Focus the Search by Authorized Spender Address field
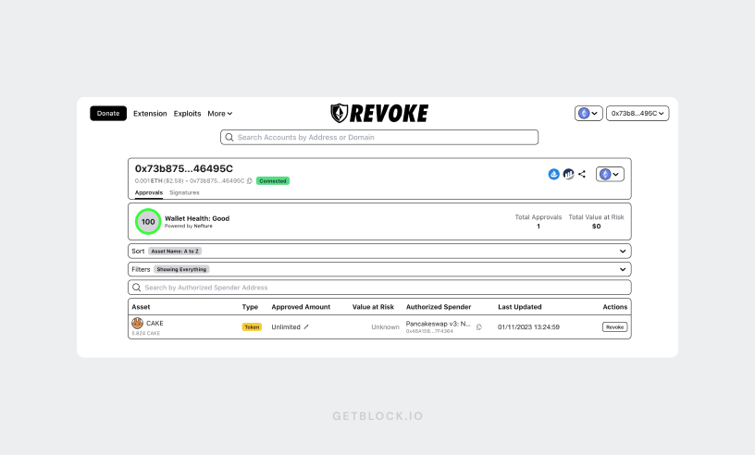 pos(379,288)
